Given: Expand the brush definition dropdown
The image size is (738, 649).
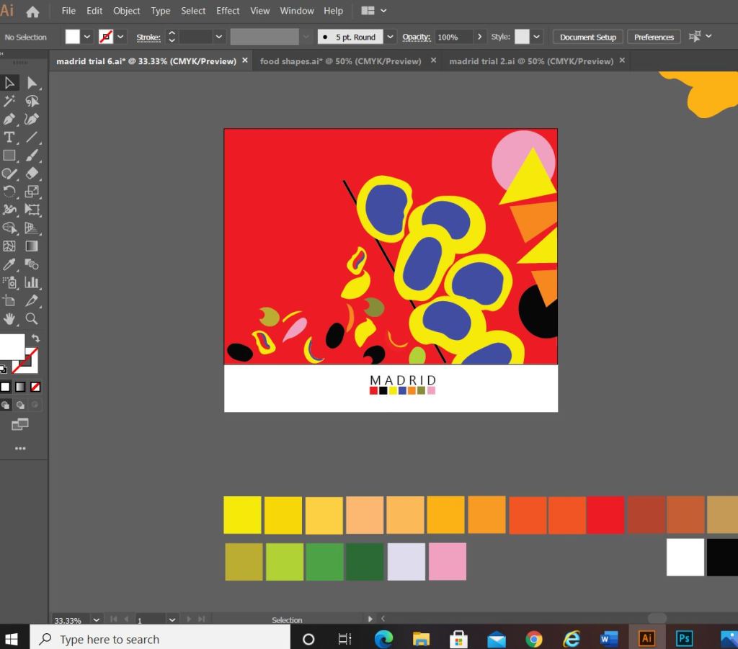Looking at the screenshot, I should 391,37.
